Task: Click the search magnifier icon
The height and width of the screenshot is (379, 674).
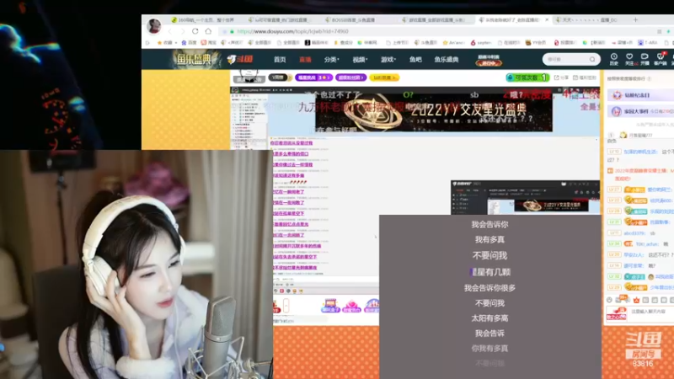Action: coord(592,59)
